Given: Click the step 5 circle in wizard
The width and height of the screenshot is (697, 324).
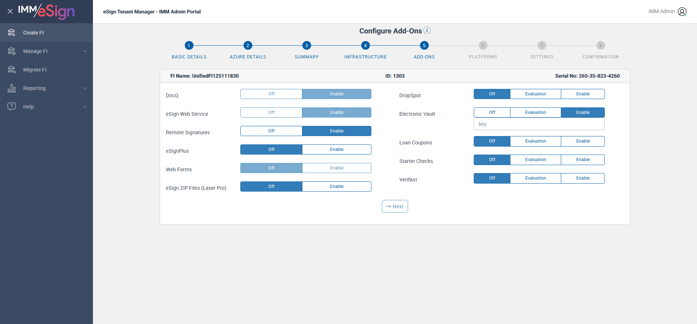Looking at the screenshot, I should click(424, 45).
